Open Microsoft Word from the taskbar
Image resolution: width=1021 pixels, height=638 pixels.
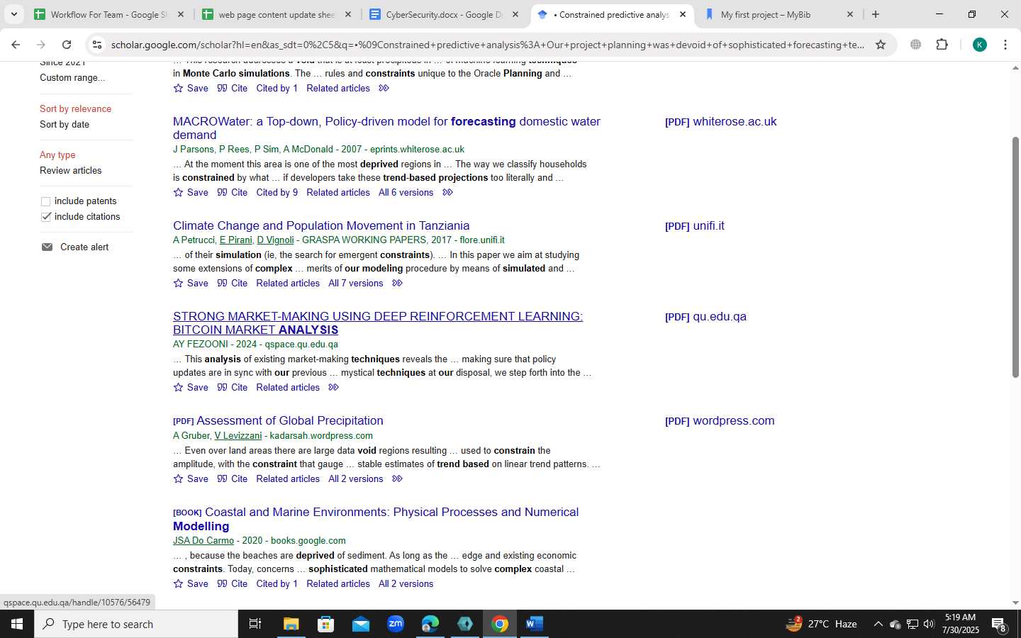pos(535,624)
